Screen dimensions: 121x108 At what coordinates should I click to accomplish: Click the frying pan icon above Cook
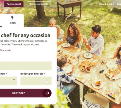coord(12,18)
